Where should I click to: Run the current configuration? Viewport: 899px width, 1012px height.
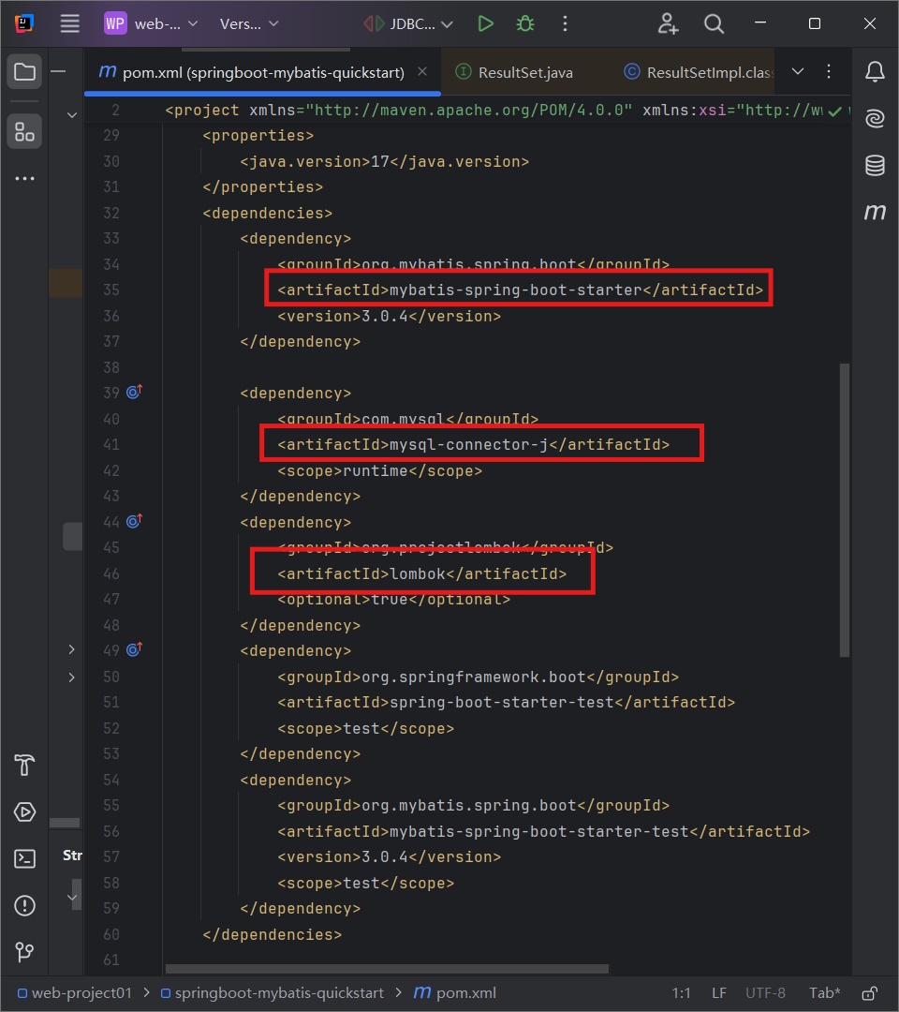point(486,23)
